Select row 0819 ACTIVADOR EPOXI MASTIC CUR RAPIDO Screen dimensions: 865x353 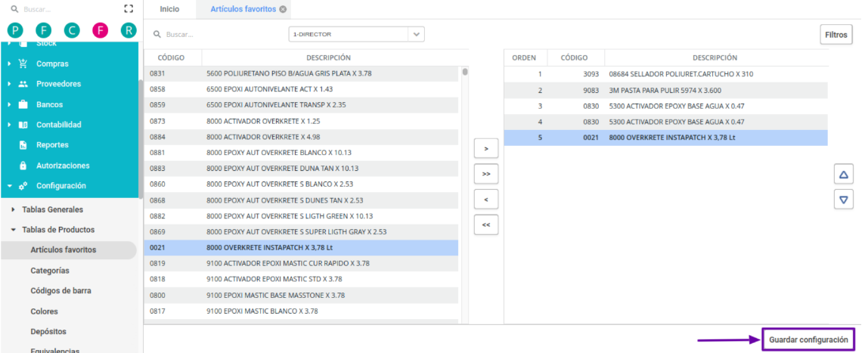(301, 263)
